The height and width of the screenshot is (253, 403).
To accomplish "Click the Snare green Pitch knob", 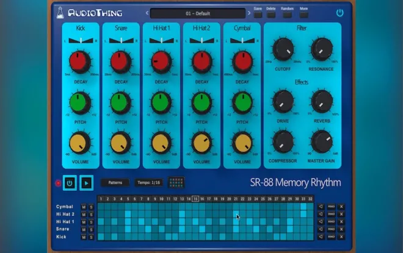I will tap(120, 103).
